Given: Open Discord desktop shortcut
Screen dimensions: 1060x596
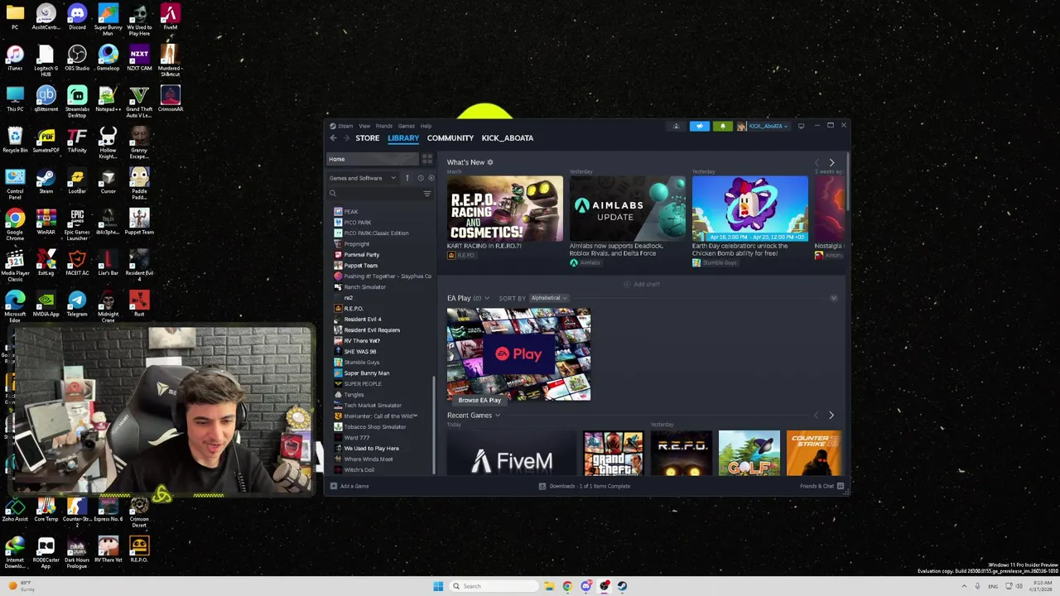Looking at the screenshot, I should (x=77, y=18).
